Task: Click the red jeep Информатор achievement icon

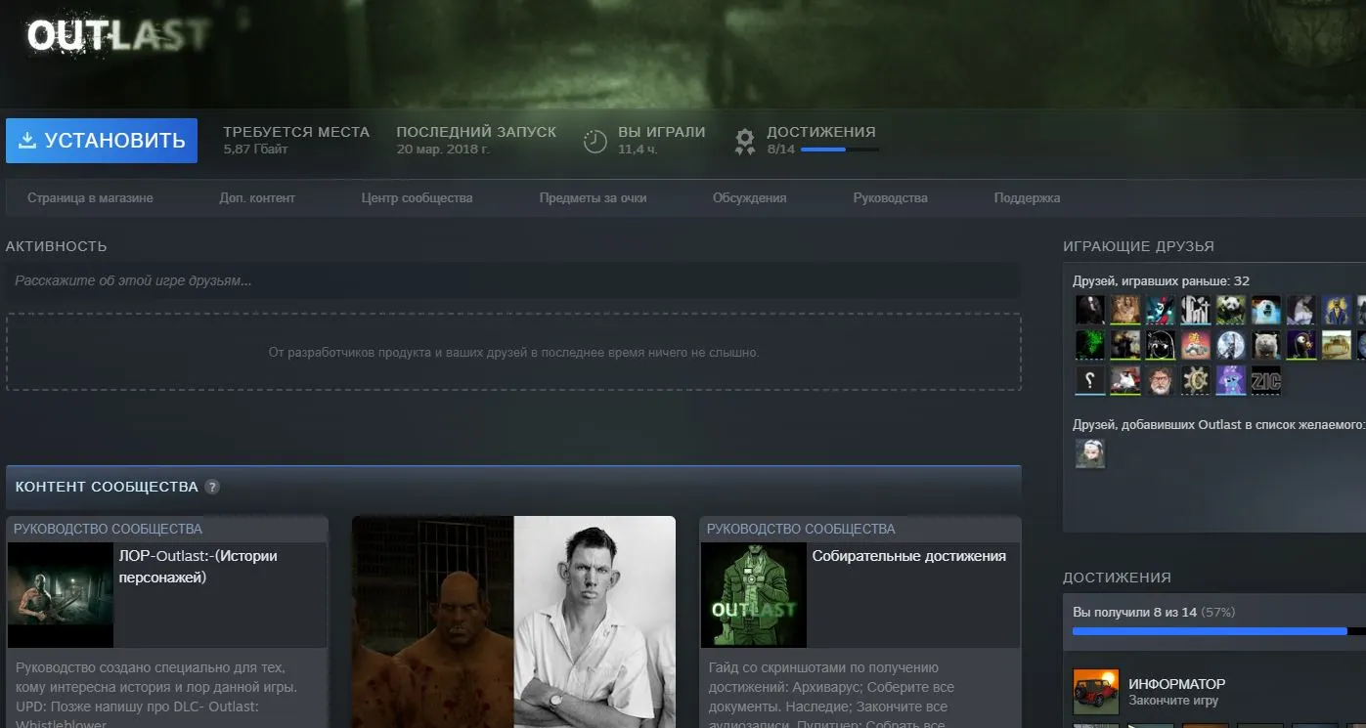Action: pos(1095,692)
